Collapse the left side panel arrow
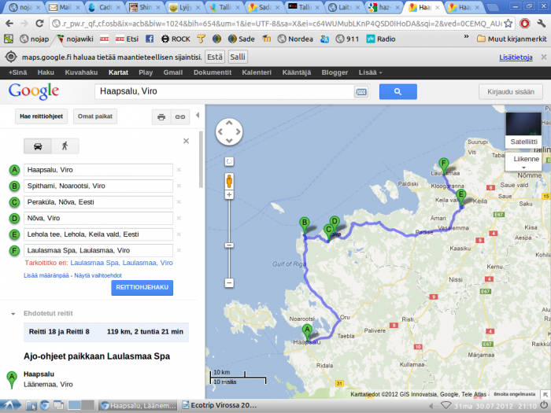551x413 pixels. (197, 116)
